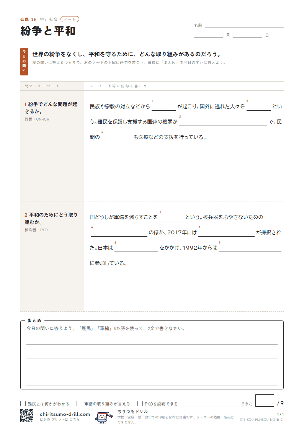Viewport: 304px width, 430px height.
Task: Click the title 紛争と平和
Action: (48, 31)
